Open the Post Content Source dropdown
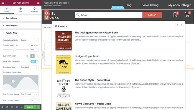This screenshot has height=110, width=194. click(29, 94)
